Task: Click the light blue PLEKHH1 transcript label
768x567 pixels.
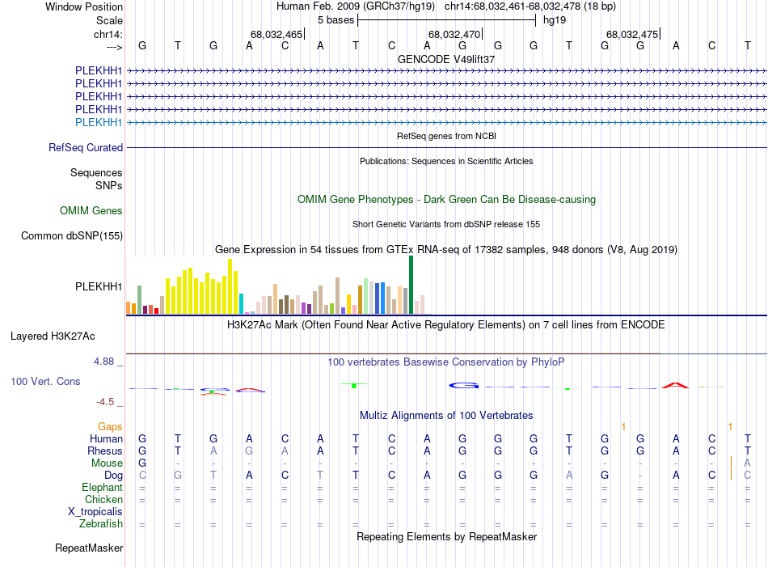Action: coord(99,122)
